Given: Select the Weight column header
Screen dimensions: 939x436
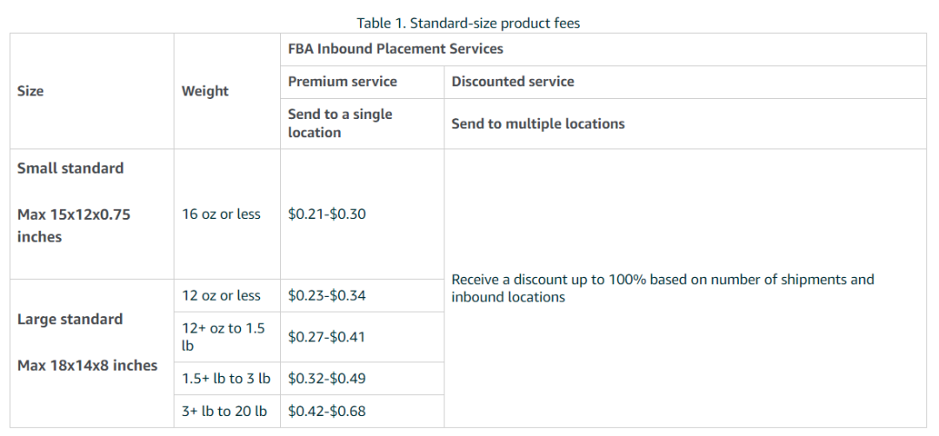Looking at the screenshot, I should coord(205,91).
